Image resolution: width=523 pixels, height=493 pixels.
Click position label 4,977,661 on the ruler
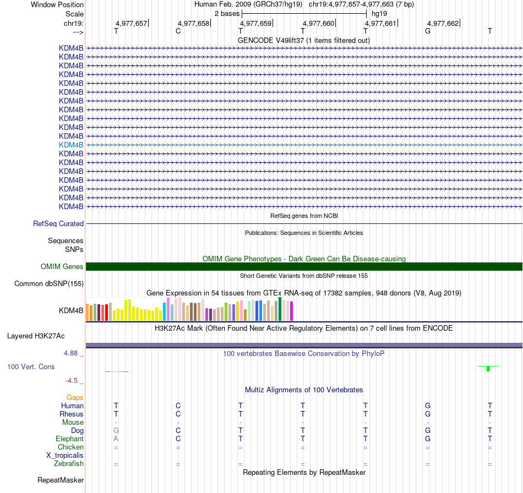coord(380,23)
